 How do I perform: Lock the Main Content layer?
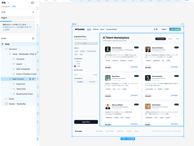tap(30, 79)
